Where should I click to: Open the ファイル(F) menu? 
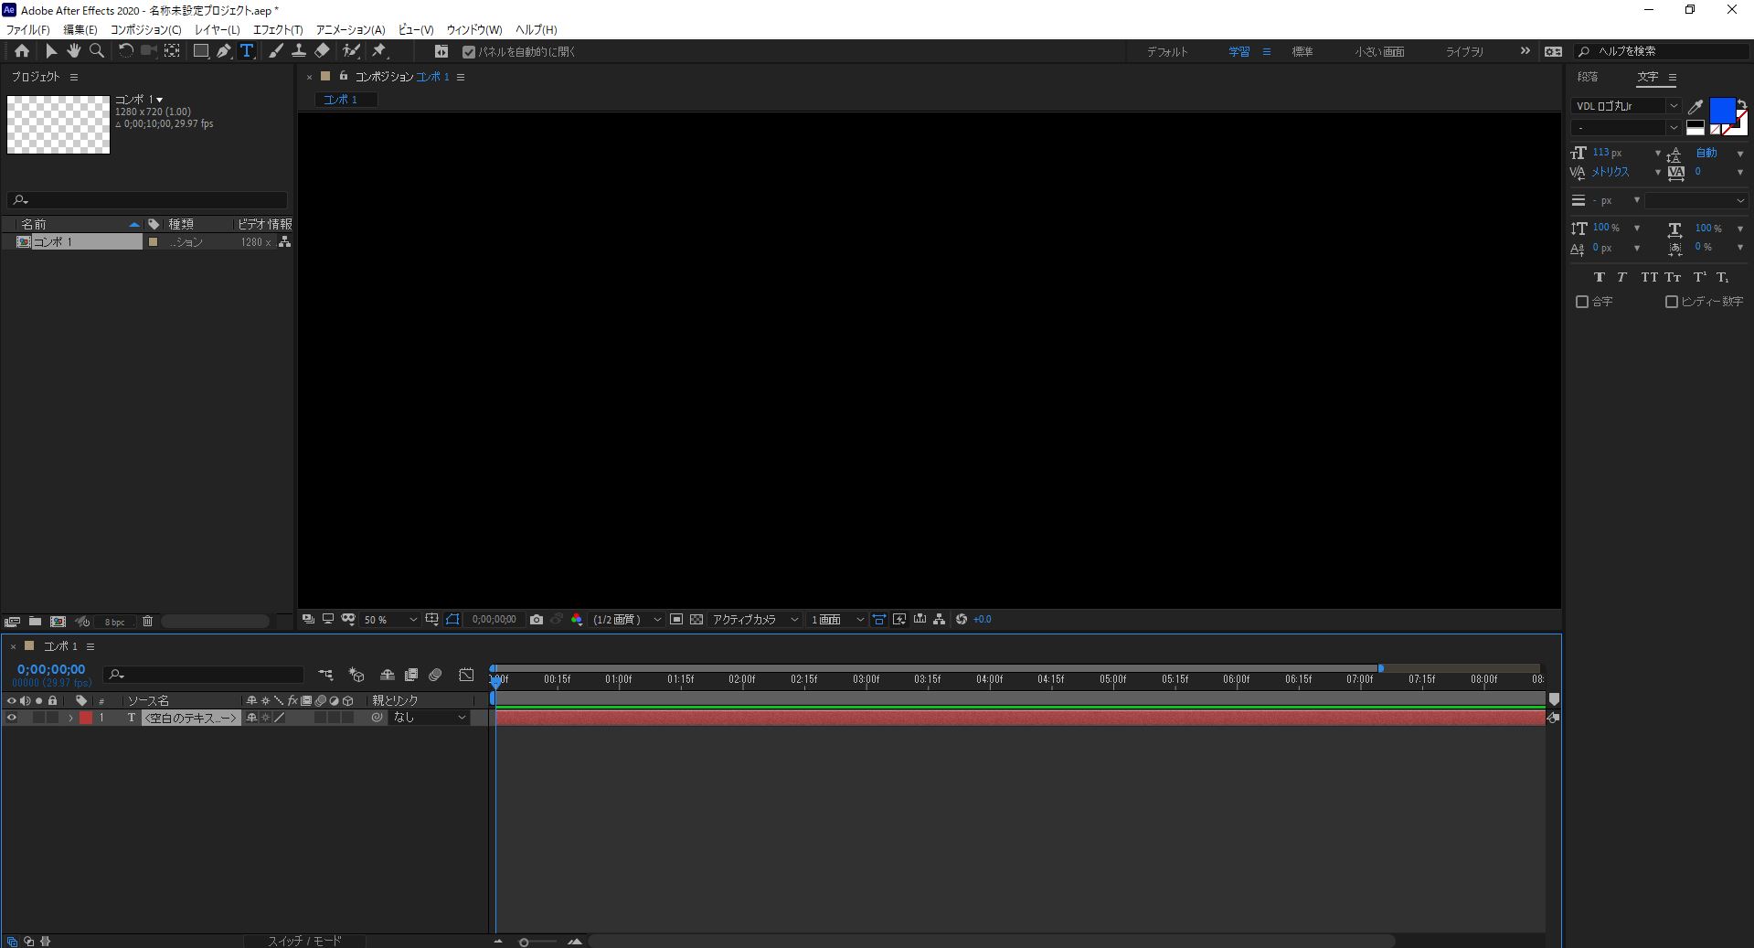click(28, 30)
